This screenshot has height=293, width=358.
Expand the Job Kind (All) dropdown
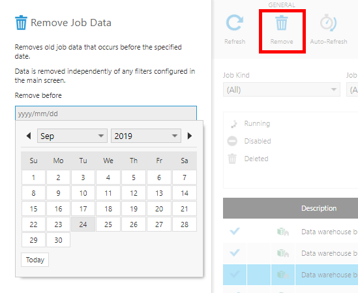click(282, 89)
